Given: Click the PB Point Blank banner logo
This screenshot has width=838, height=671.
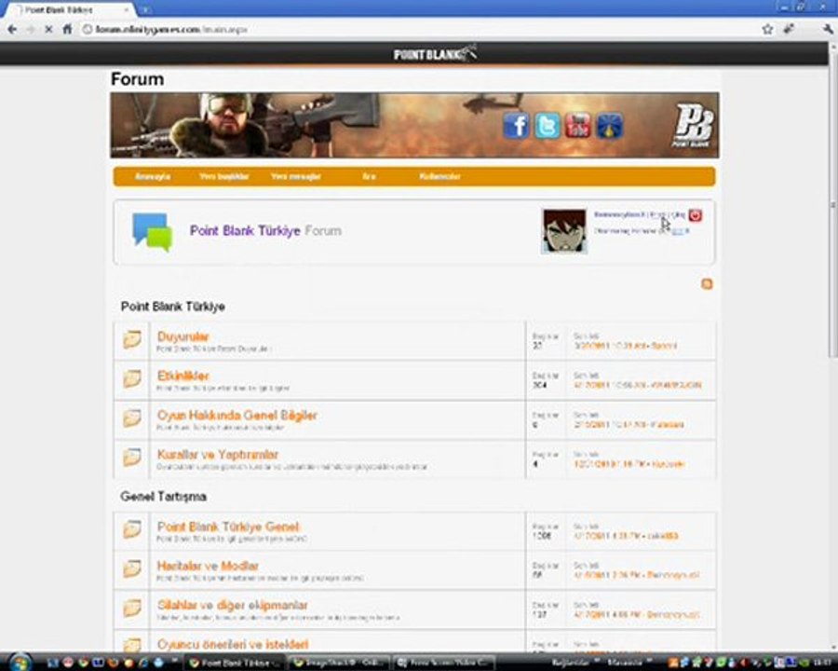Looking at the screenshot, I should click(693, 126).
